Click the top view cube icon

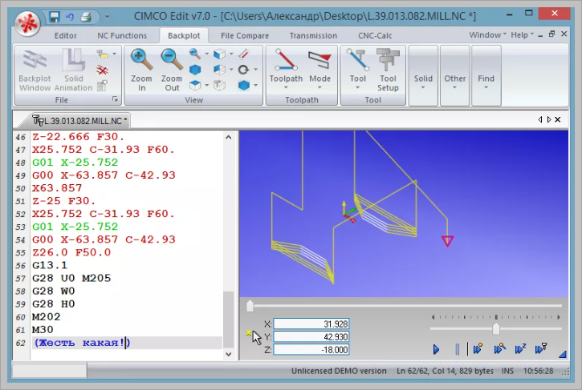[195, 86]
